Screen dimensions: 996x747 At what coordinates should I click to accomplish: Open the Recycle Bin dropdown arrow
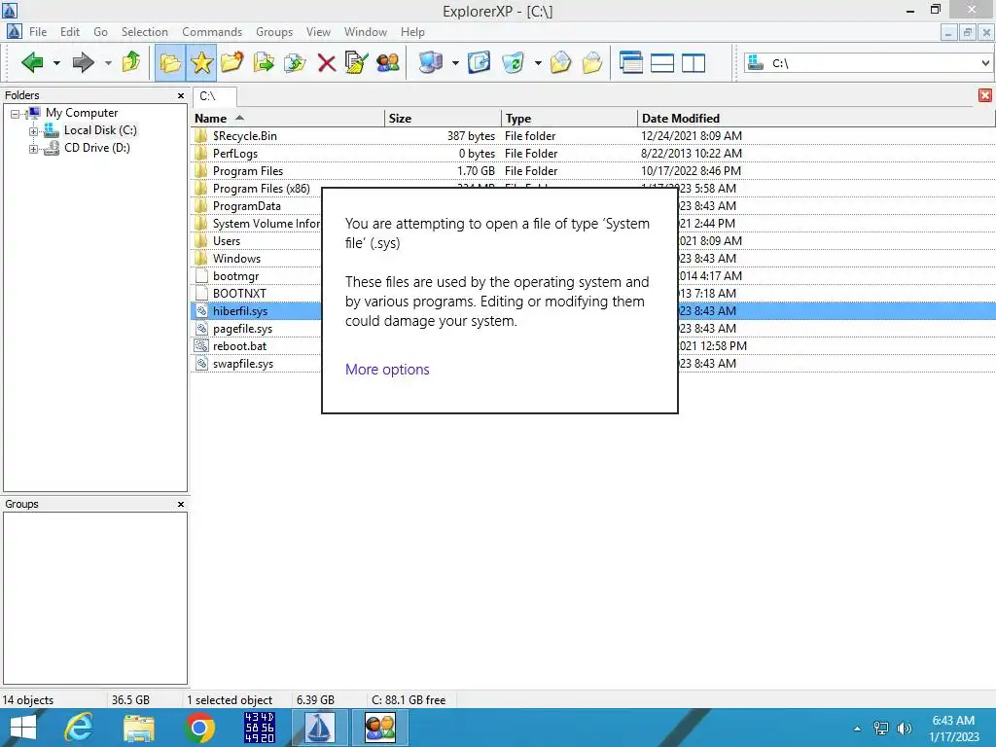coord(537,63)
